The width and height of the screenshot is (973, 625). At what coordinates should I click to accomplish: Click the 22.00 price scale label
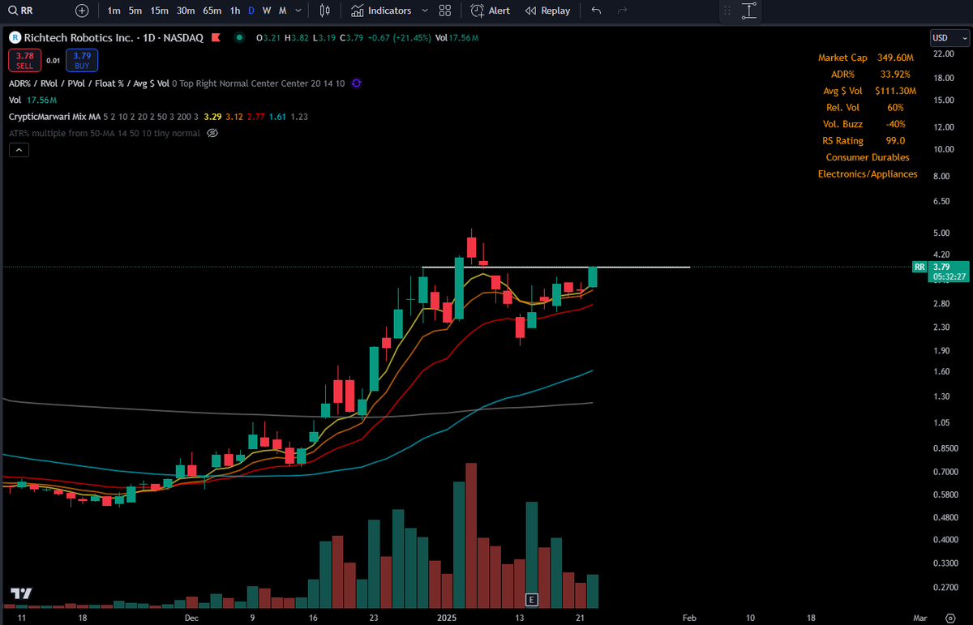[x=942, y=54]
